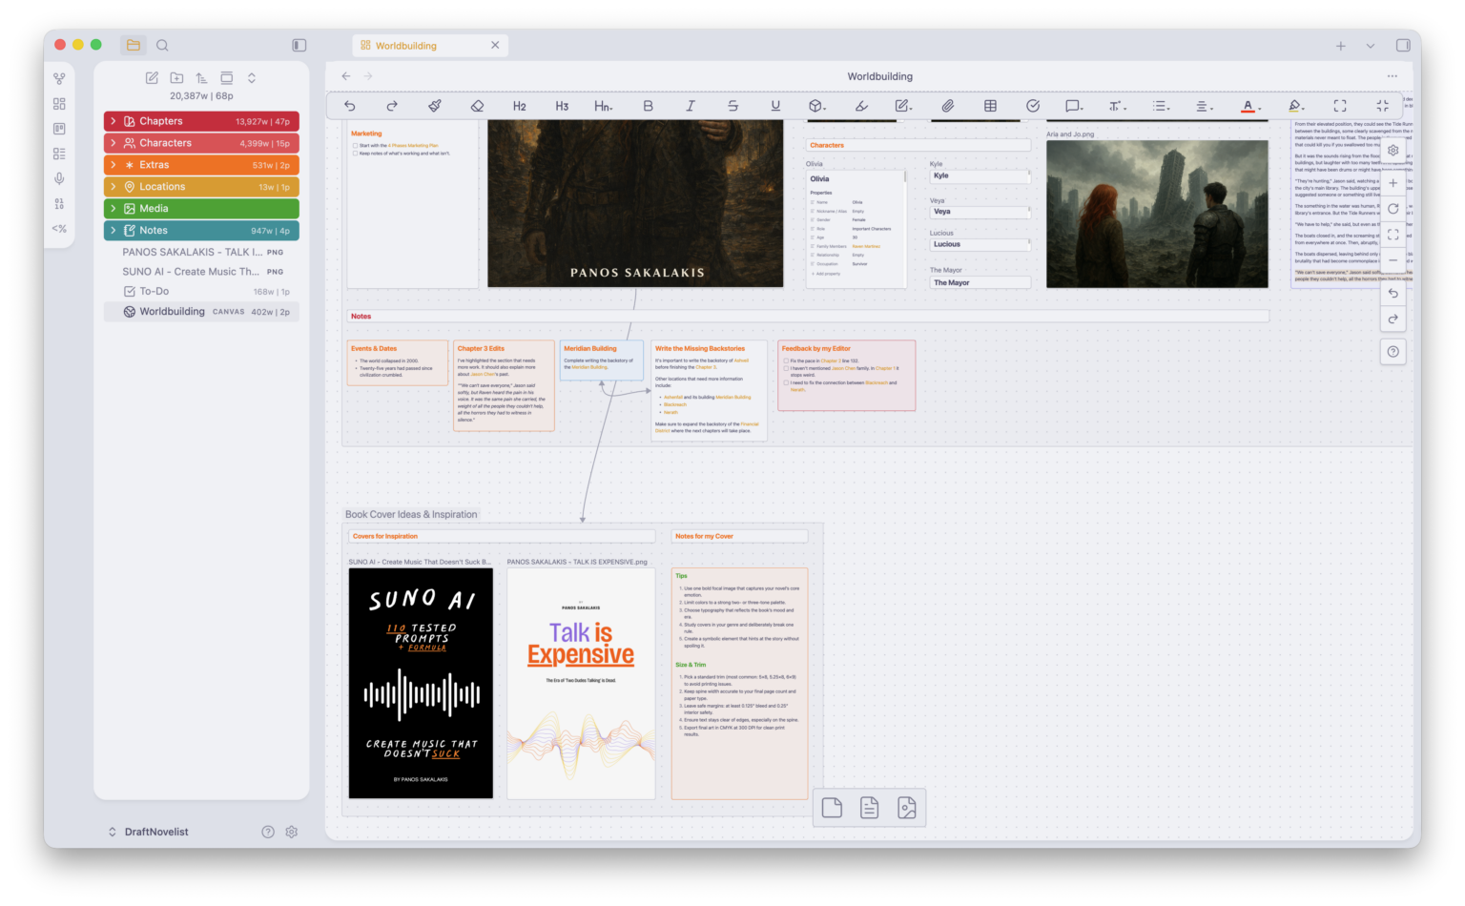Toggle bold text formatting
The image size is (1465, 906).
coord(648,106)
